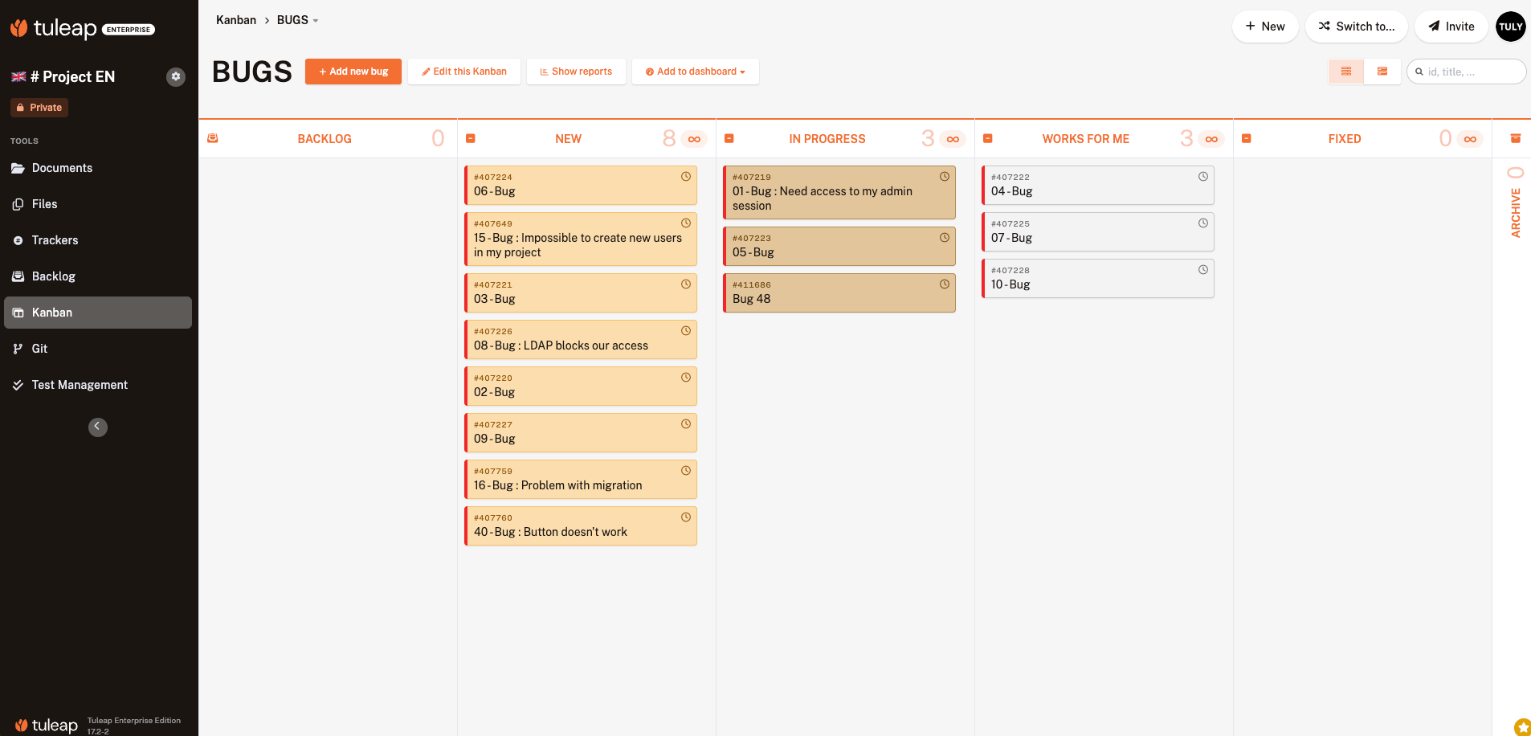Collapse the sidebar with the chevron button

[x=97, y=427]
